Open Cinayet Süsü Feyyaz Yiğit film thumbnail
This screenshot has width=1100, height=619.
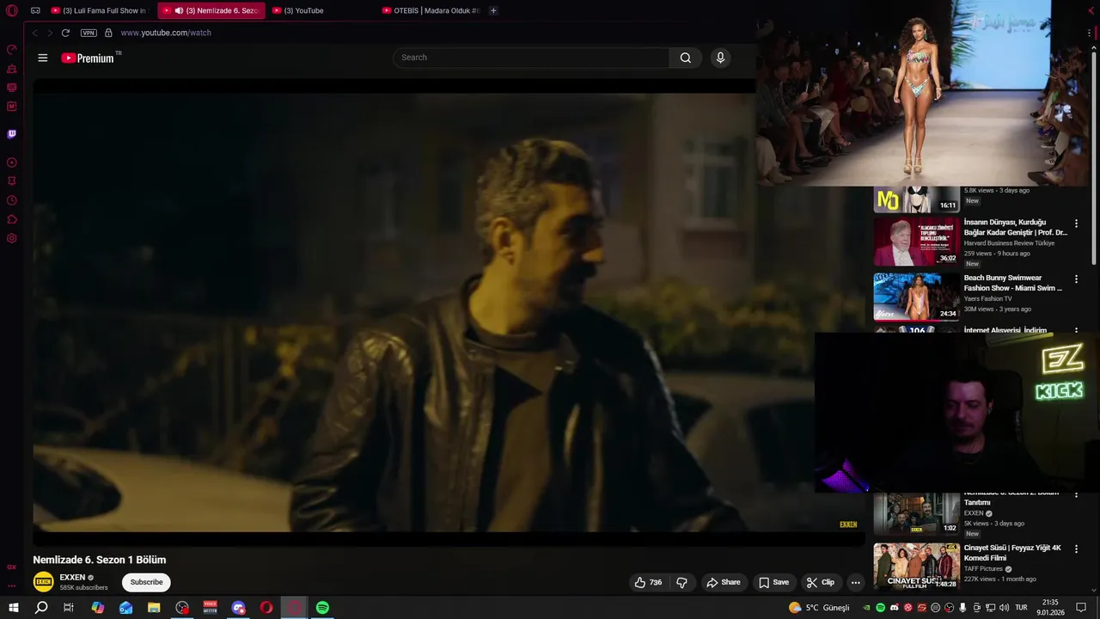pos(916,566)
